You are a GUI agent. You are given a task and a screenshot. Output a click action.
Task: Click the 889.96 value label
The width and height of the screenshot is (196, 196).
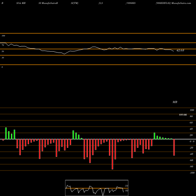[183, 115]
